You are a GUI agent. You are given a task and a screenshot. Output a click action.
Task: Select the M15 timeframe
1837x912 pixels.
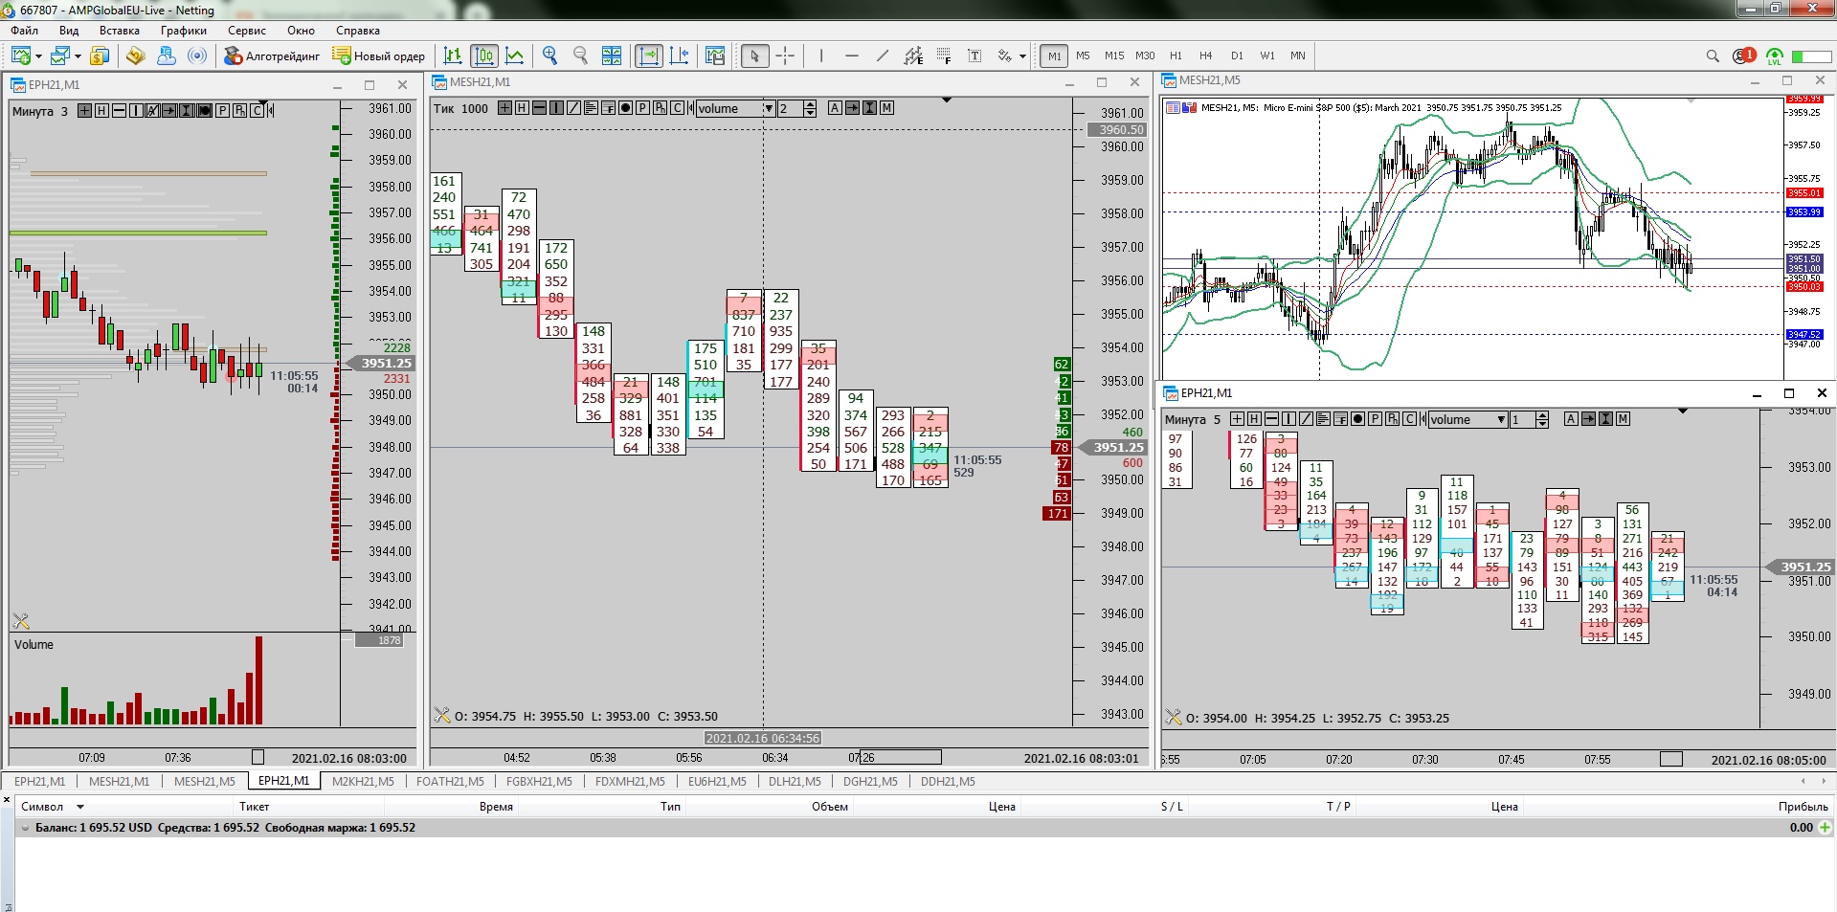[x=1114, y=56]
